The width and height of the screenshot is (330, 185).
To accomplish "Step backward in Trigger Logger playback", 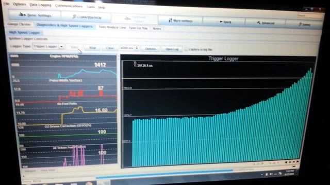I will tap(290, 162).
